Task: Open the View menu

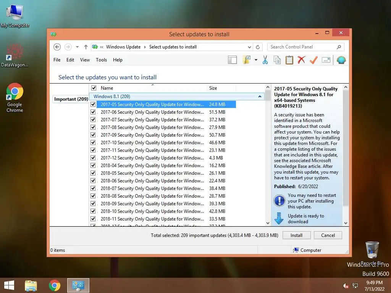Action: [x=85, y=60]
